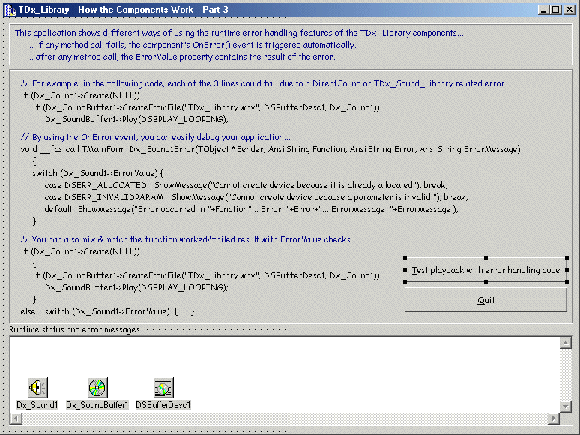Select the DSBufferDesc1 component icon
This screenshot has height=435, width=580.
(x=163, y=387)
